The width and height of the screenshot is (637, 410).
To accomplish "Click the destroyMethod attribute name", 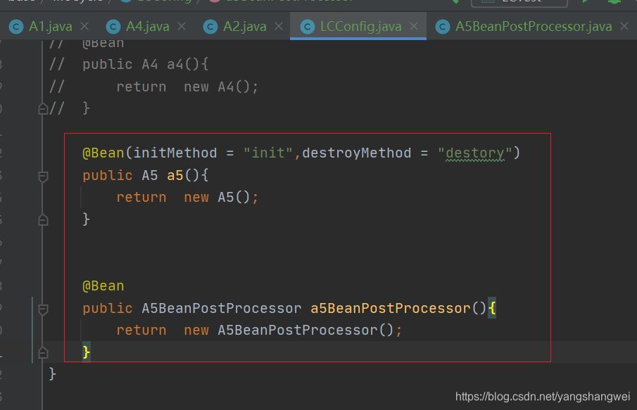I will click(357, 153).
